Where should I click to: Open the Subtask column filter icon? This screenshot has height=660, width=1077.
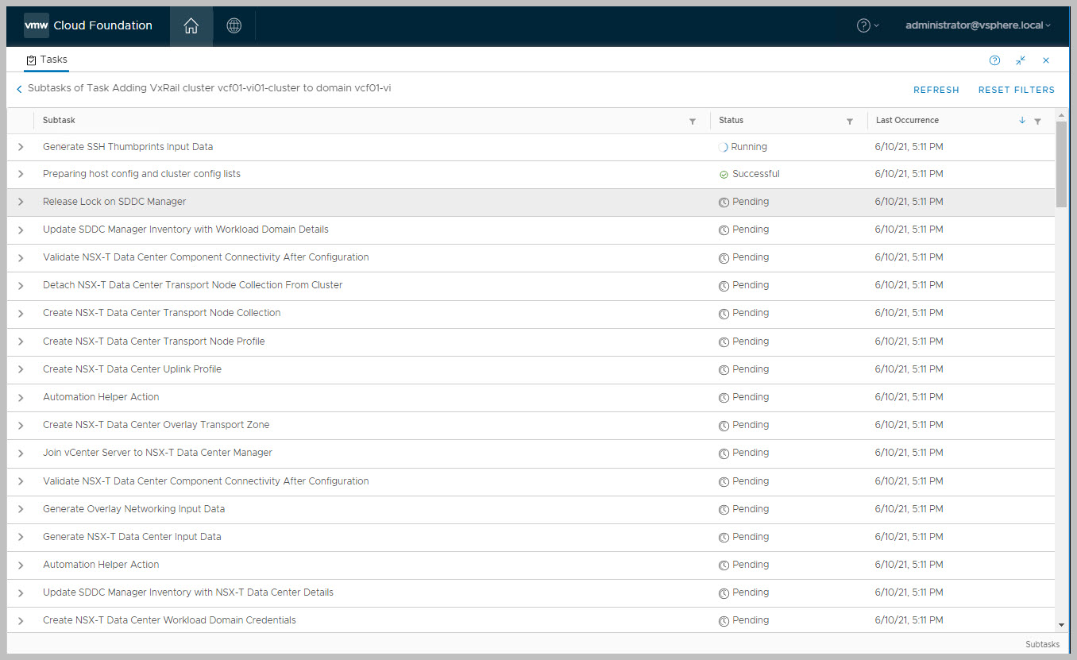pos(693,122)
